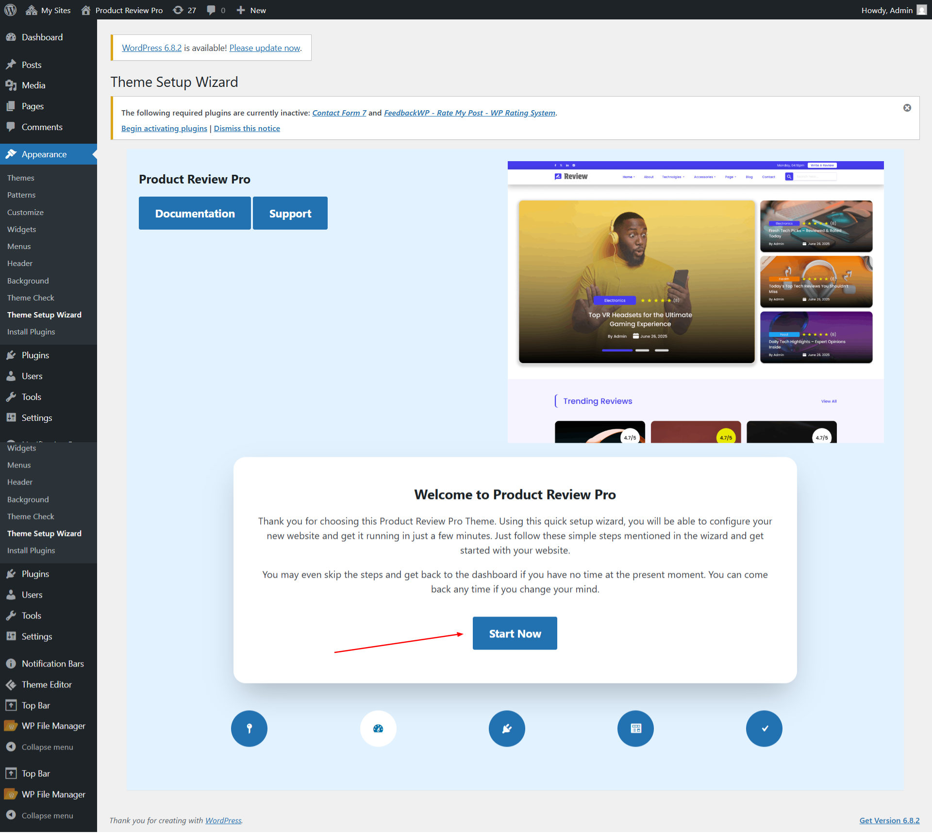Click Get Version 6.8.2 link
This screenshot has height=833, width=932.
tap(889, 820)
